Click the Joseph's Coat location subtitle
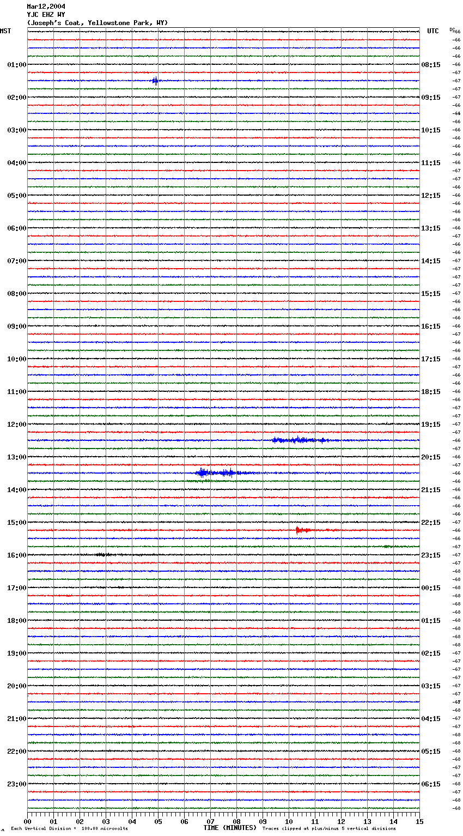463x836 pixels. pos(98,23)
